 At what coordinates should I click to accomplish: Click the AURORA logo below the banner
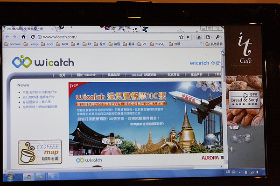tap(210, 158)
